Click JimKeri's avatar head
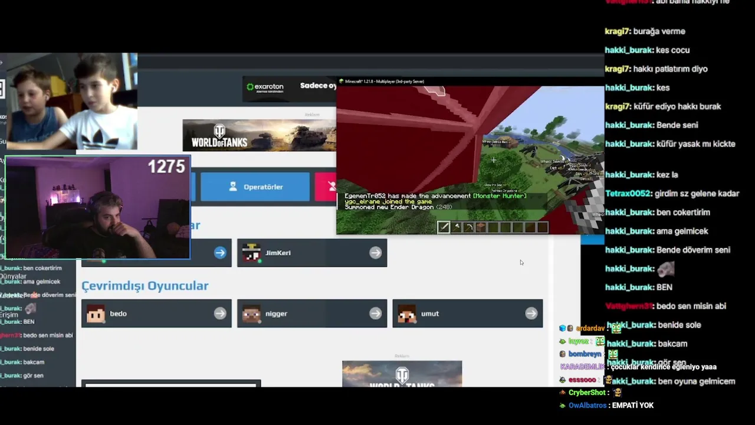This screenshot has height=425, width=755. (x=251, y=253)
